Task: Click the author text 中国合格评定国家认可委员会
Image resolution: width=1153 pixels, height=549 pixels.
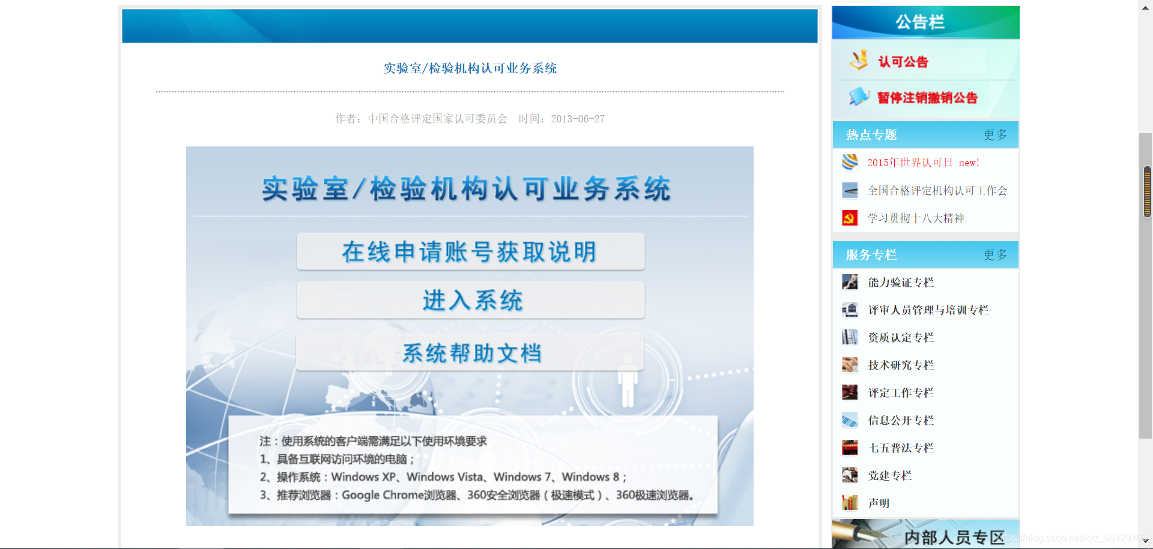Action: pyautogui.click(x=438, y=119)
